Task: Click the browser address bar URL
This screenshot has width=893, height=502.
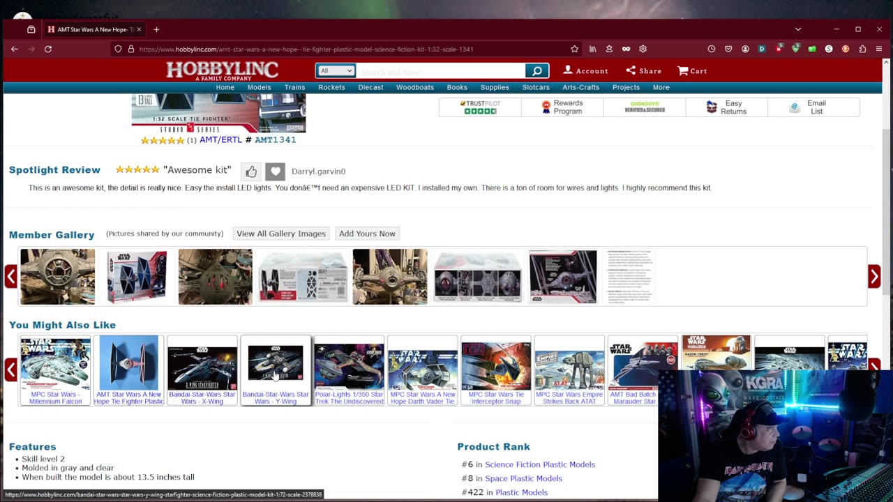Action: tap(306, 50)
